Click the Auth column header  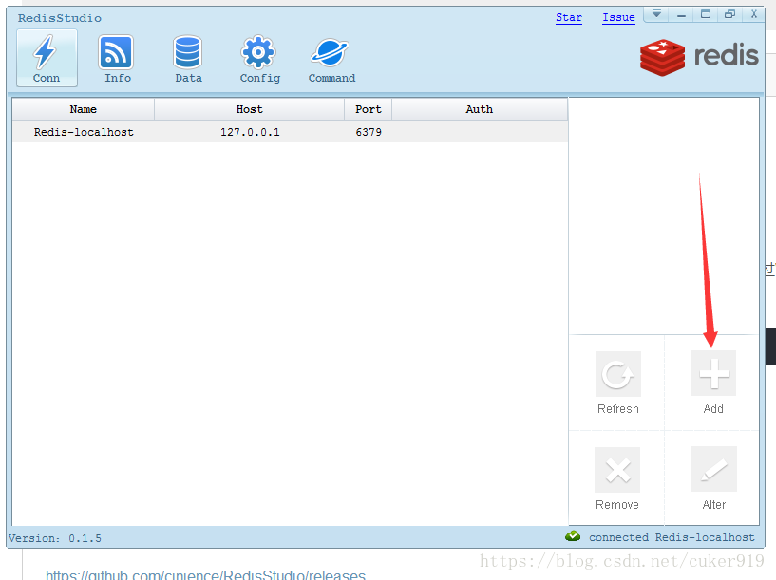pos(480,109)
